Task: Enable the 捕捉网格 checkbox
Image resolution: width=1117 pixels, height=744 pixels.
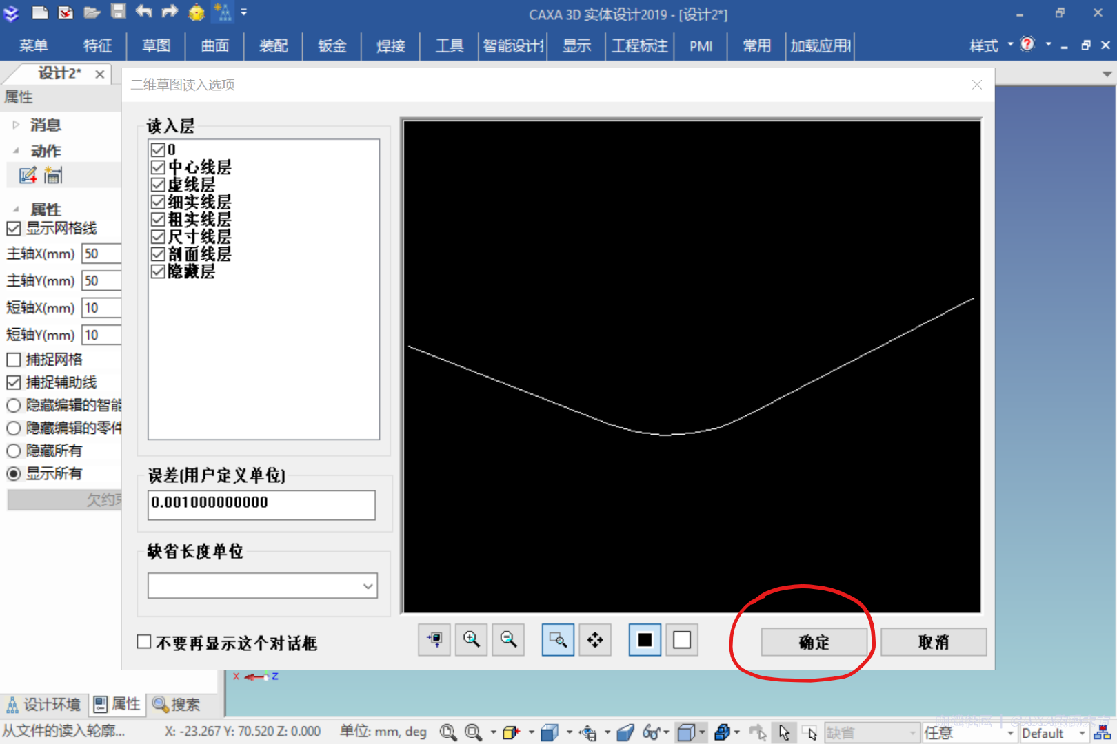Action: coord(14,360)
